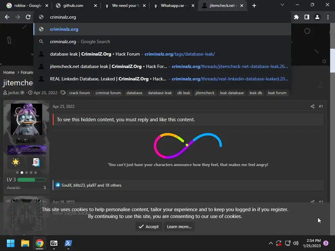Image resolution: width=335 pixels, height=251 pixels.
Task: Click the address bar with criminalz.org
Action: tap(162, 17)
